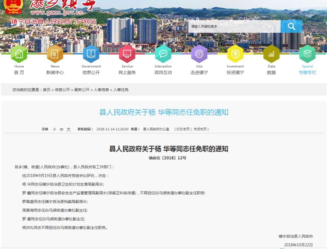Click the Interaction chat bubble icon
The width and height of the screenshot is (327, 249).
coord(163,54)
